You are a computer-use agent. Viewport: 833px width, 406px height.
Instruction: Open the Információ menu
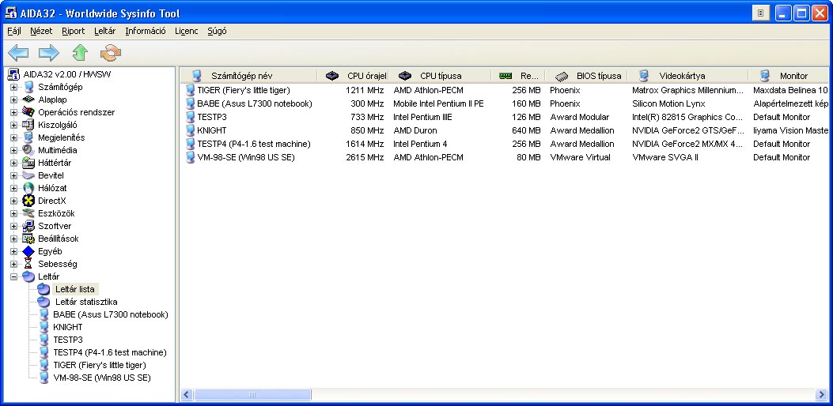146,32
